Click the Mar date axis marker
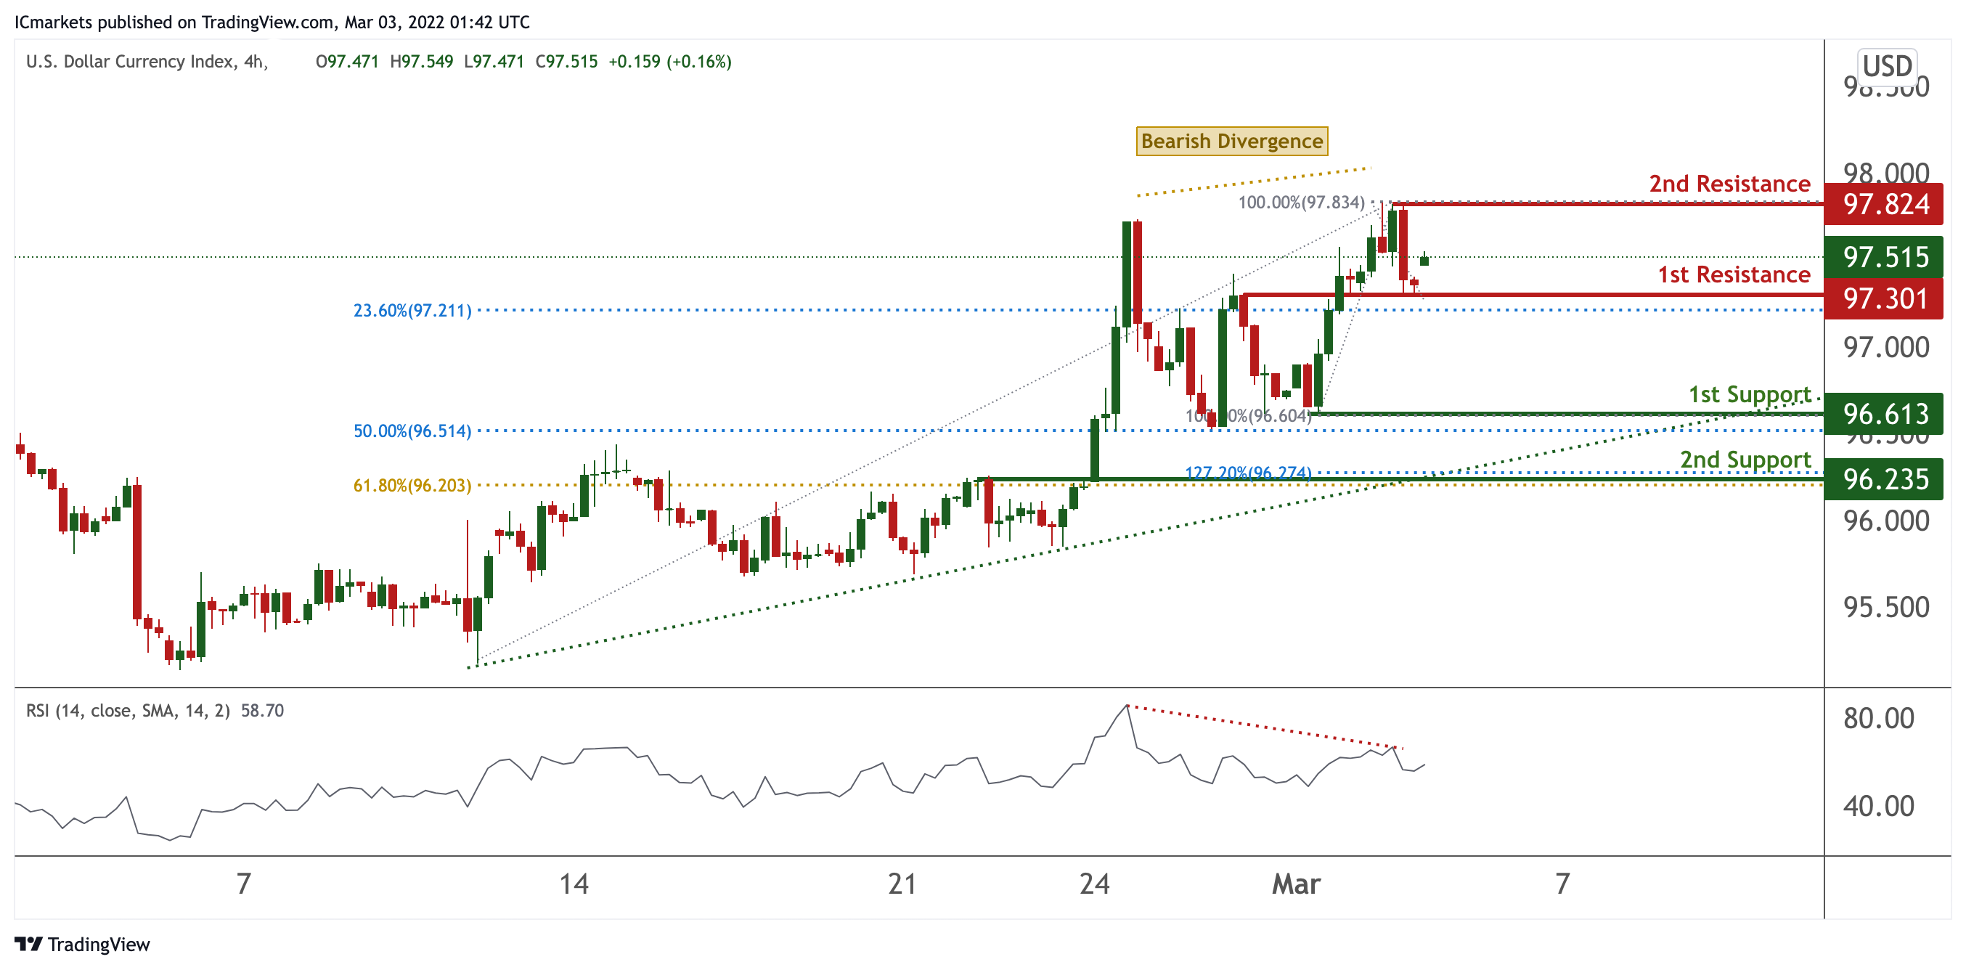Screen dimensions: 1966x970 click(x=1295, y=884)
